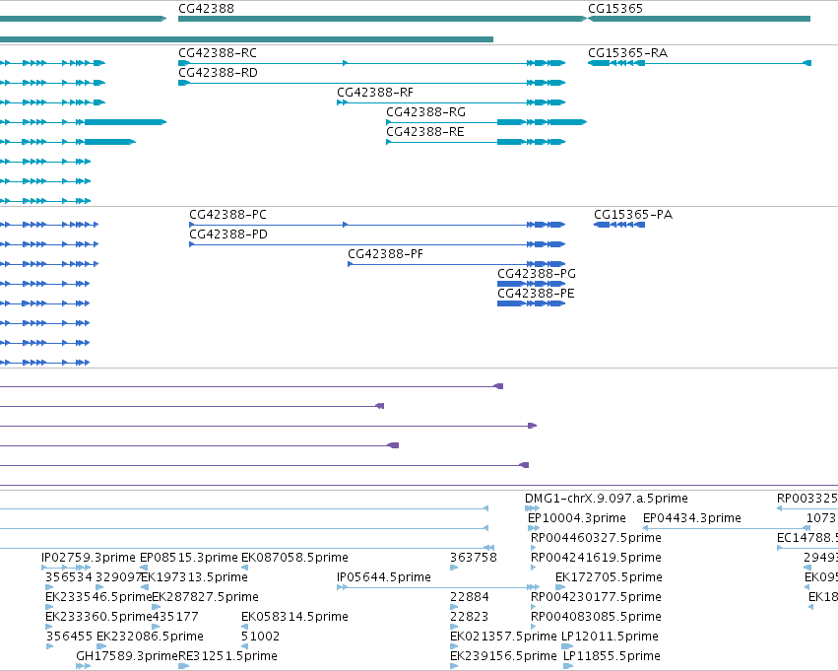Click the 435177 feature label
838x671 pixels.
pos(175,617)
